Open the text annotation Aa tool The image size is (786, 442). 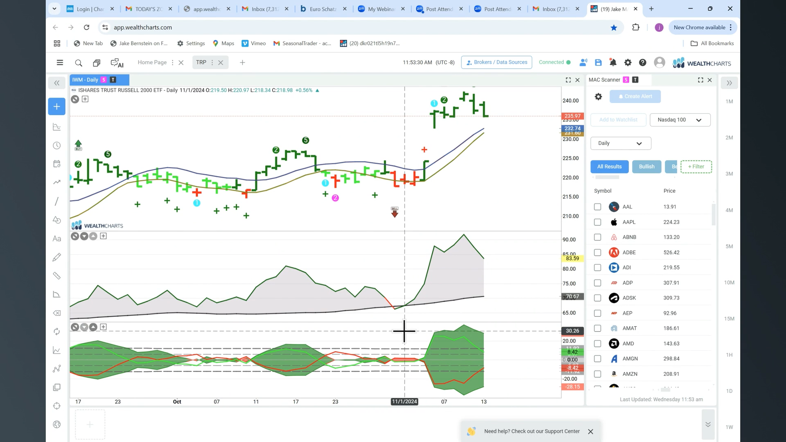(56, 239)
